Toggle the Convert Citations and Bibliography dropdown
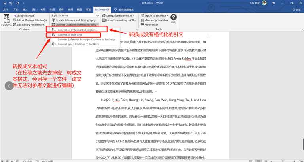304x162 pixels. coord(75,25)
